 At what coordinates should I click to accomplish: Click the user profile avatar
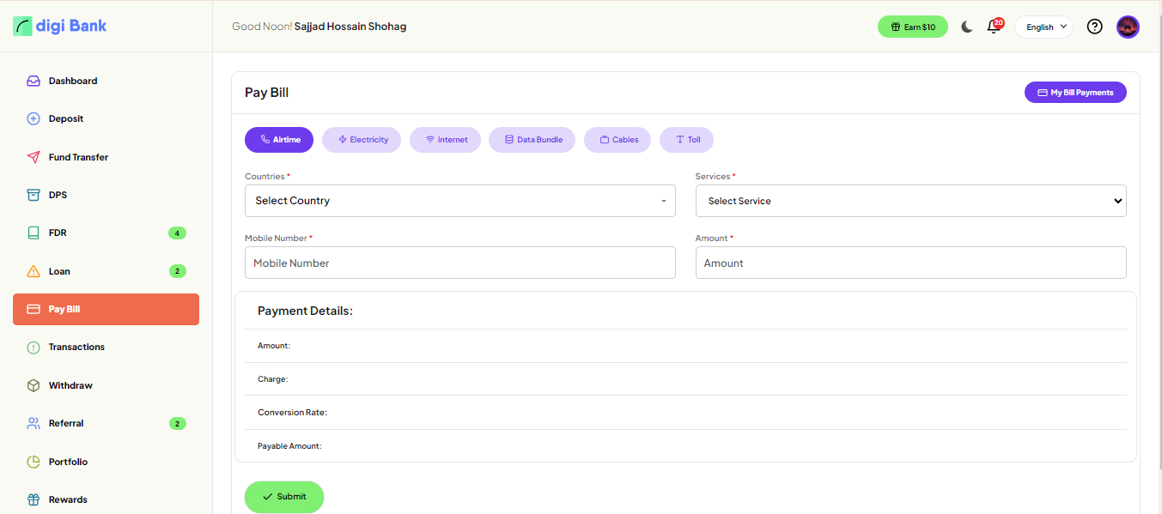click(1128, 27)
